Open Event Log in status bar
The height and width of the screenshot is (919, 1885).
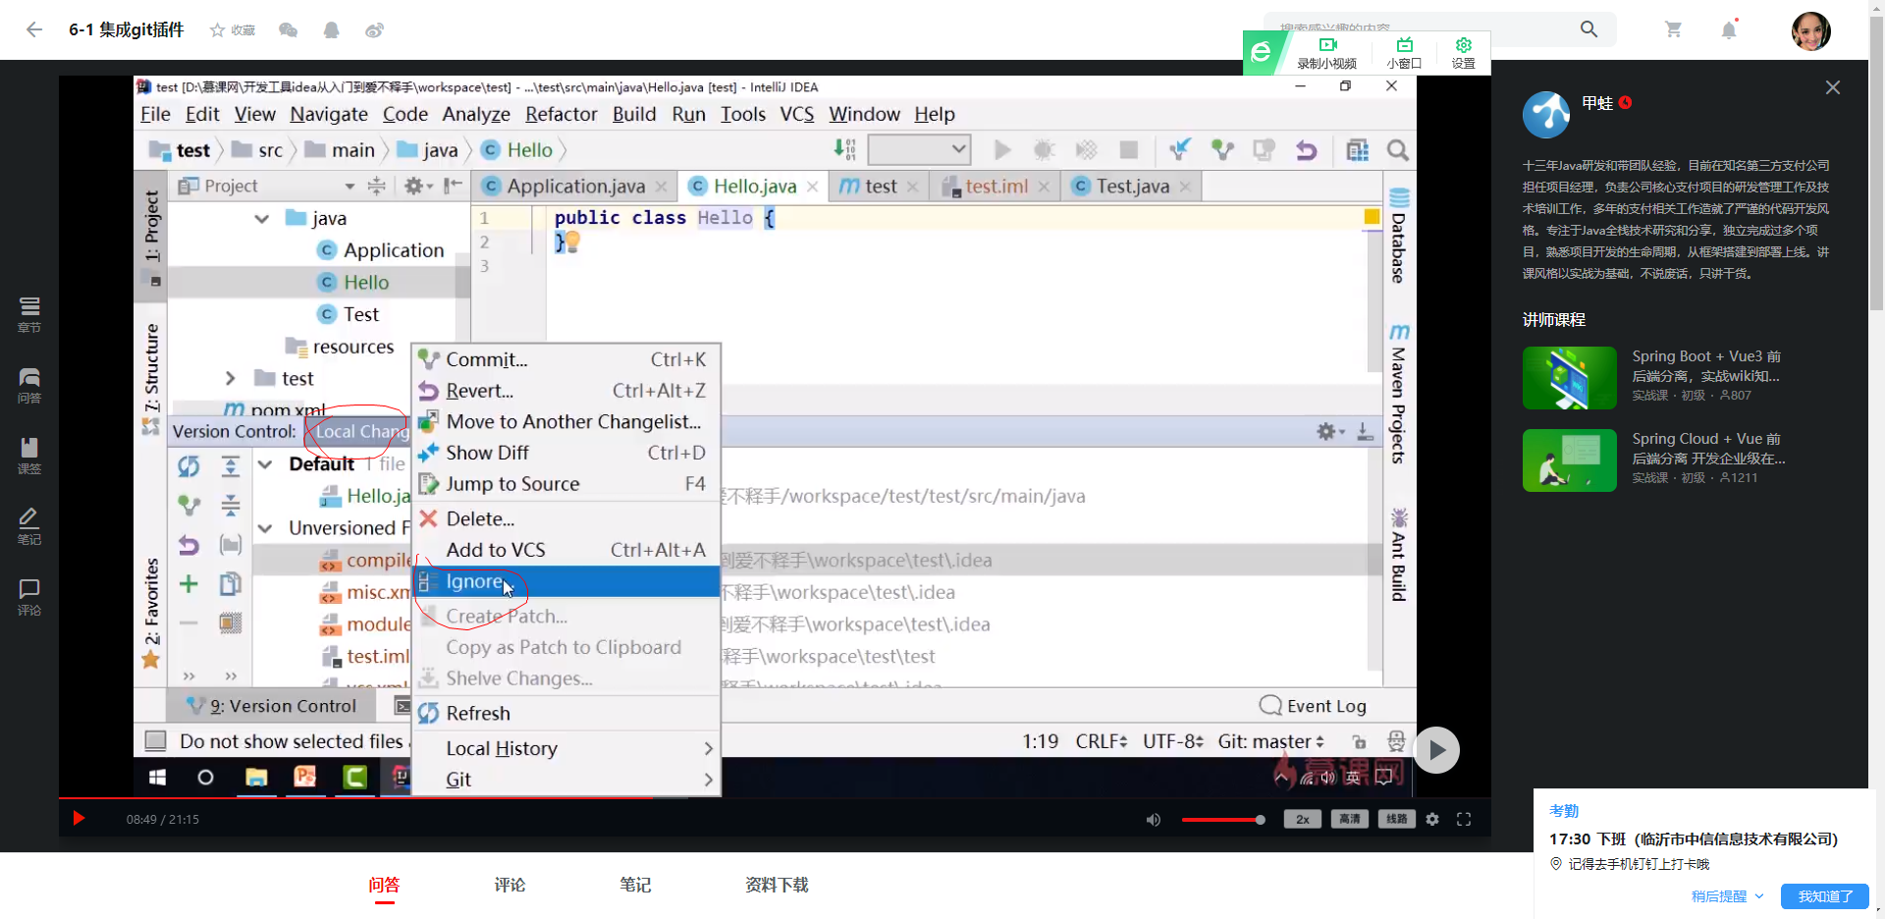[1313, 706]
